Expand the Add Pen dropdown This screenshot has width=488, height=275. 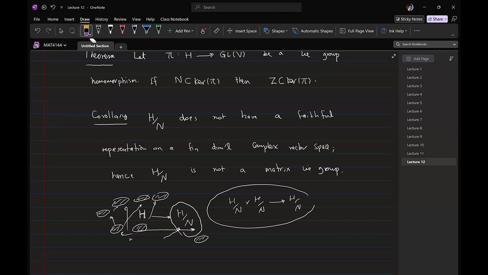coord(180,31)
